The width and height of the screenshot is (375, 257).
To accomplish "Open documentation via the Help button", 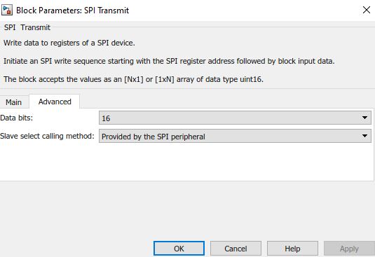I will [x=292, y=249].
